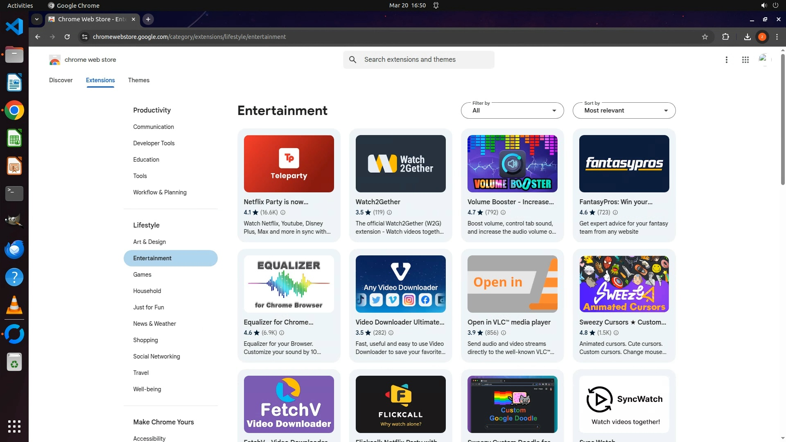Switch to the Discover tab
This screenshot has width=786, height=442.
[x=61, y=80]
